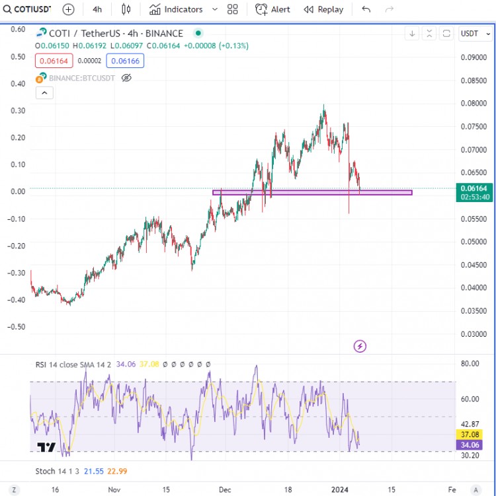The width and height of the screenshot is (496, 496).
Task: Collapse the indicator legend chevron
Action: [44, 93]
